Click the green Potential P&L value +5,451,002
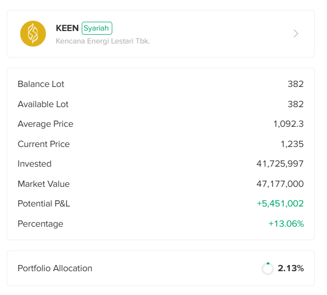This screenshot has height=295, width=327. tap(280, 204)
